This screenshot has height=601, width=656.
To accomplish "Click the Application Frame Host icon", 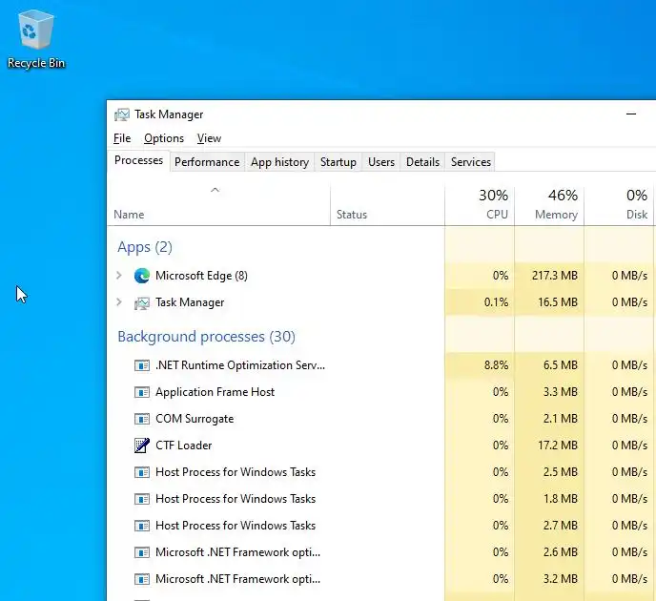I will 142,392.
